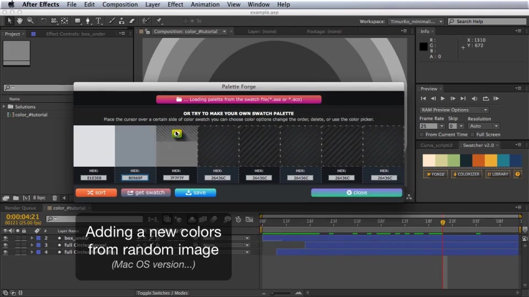Open the Effect menu
This screenshot has height=297, width=529.
(x=175, y=4)
